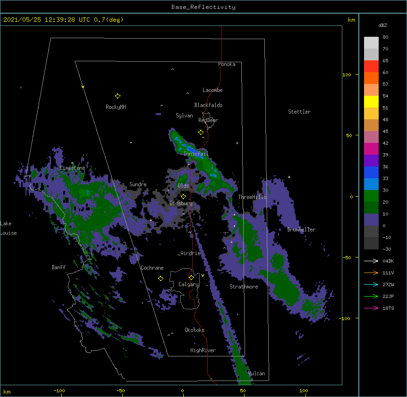Click the Cochrane town label
Viewport: 407px width, 397px height.
coord(152,268)
